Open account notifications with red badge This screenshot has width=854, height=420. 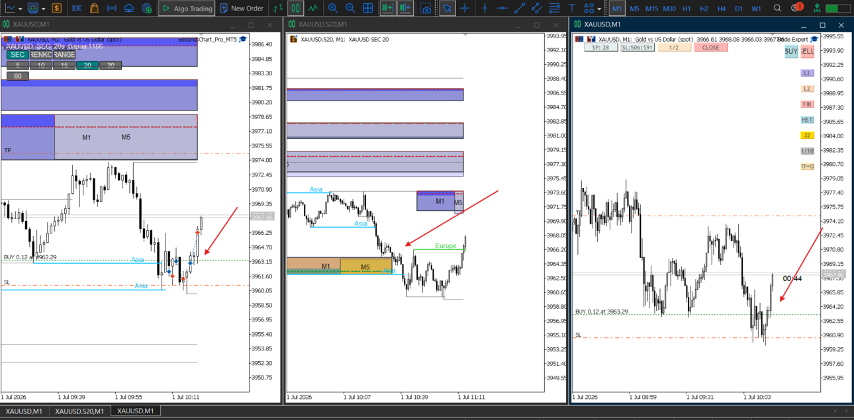(796, 8)
